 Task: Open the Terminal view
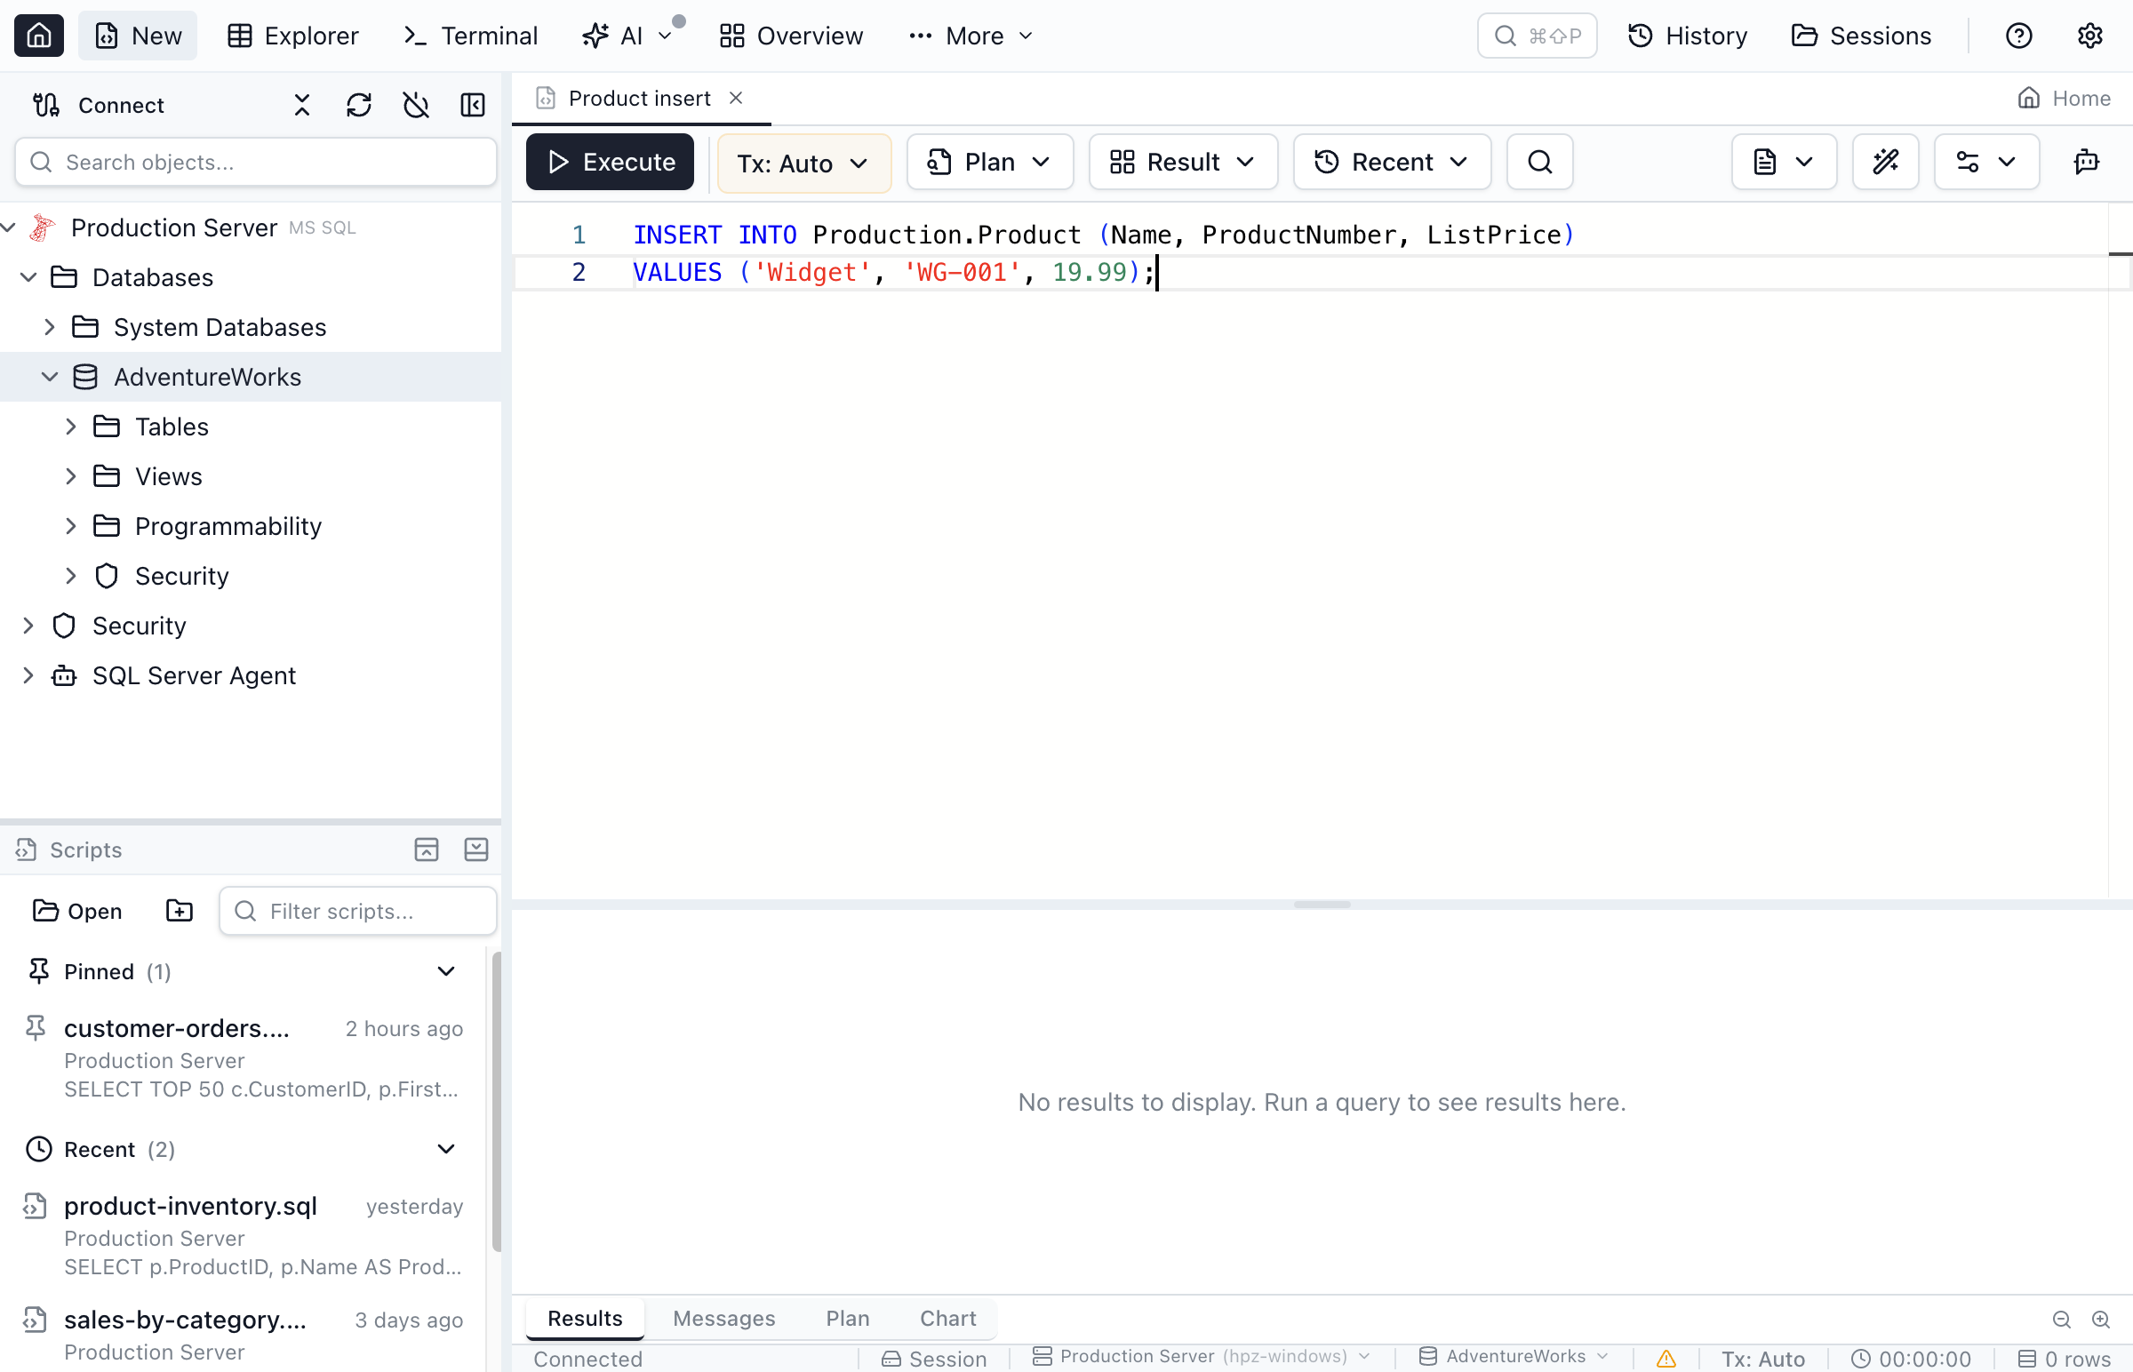point(470,36)
